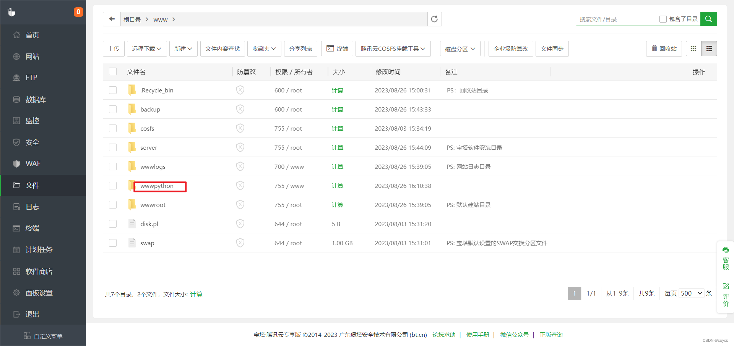Screen dimensions: 734x346
Task: Toggle tamper-proof shield for swap file
Action: point(240,243)
